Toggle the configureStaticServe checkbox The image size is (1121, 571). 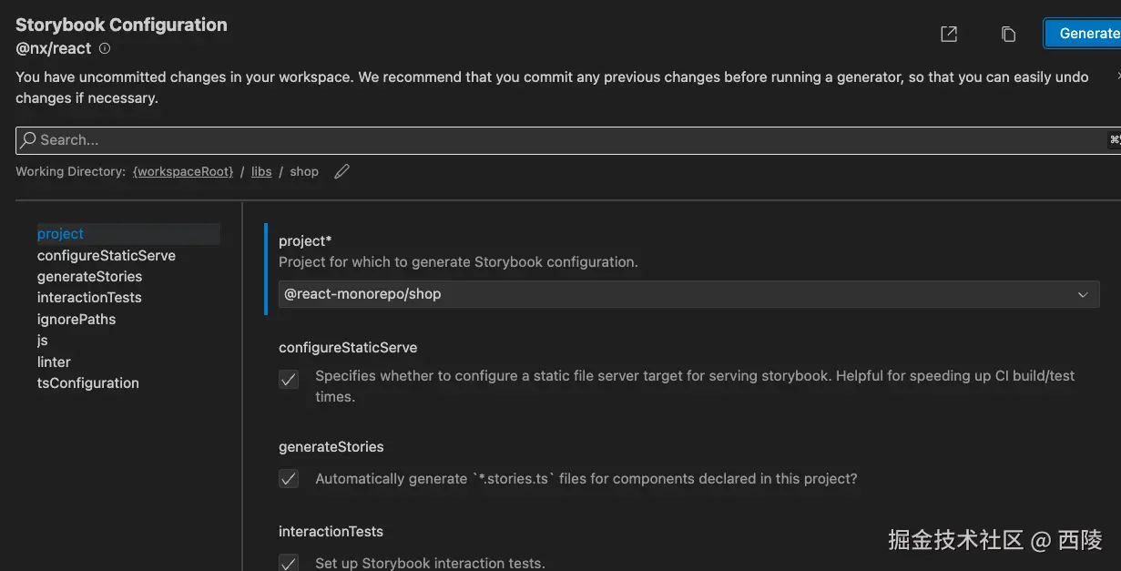(x=289, y=380)
